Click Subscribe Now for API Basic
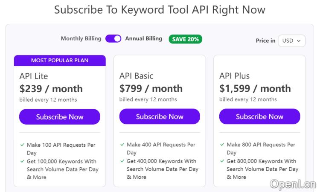This screenshot has height=192, width=320. click(160, 117)
